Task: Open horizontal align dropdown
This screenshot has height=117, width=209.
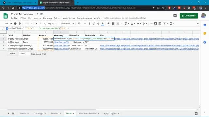Action: [127, 24]
